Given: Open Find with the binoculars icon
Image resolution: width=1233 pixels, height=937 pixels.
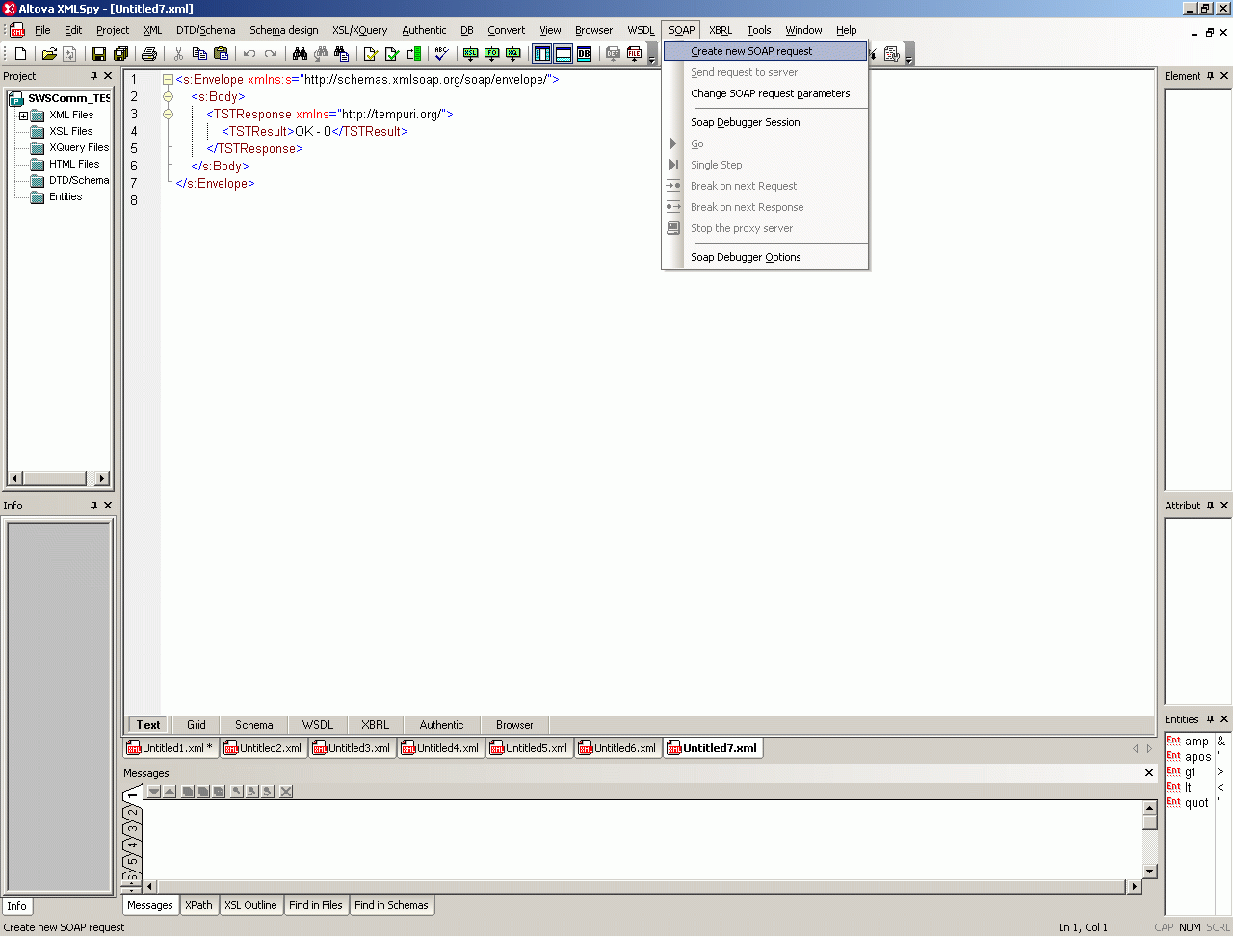Looking at the screenshot, I should (300, 54).
